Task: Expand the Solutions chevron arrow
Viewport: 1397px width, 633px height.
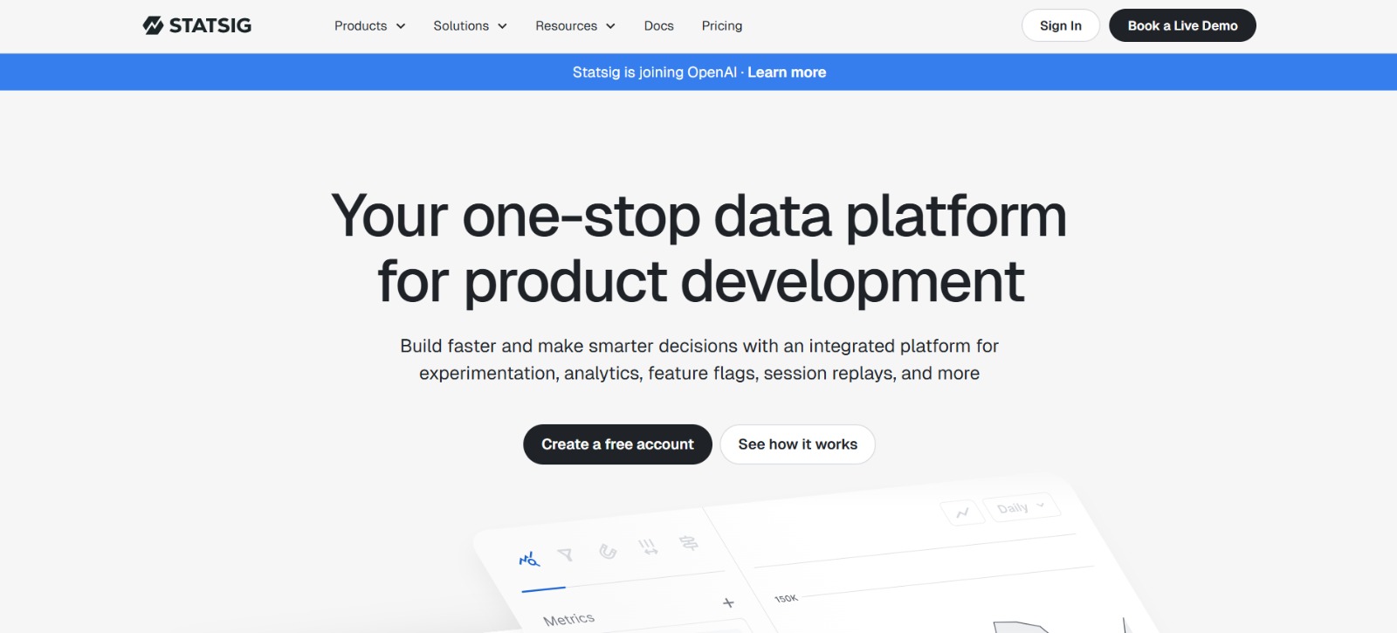Action: [x=502, y=26]
